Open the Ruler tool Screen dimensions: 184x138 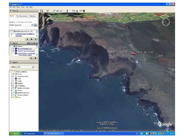[67, 11]
